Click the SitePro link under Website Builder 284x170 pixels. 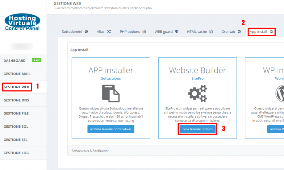(198, 78)
